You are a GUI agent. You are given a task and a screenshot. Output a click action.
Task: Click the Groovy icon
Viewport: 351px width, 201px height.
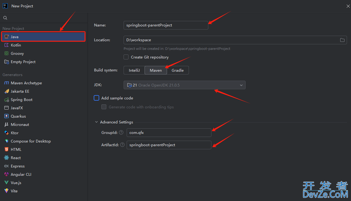6,54
